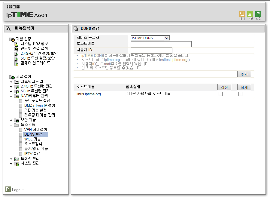Screen dimensions: 270x200
Task: Expand the 보안 기능 node
Action: (x=11, y=120)
